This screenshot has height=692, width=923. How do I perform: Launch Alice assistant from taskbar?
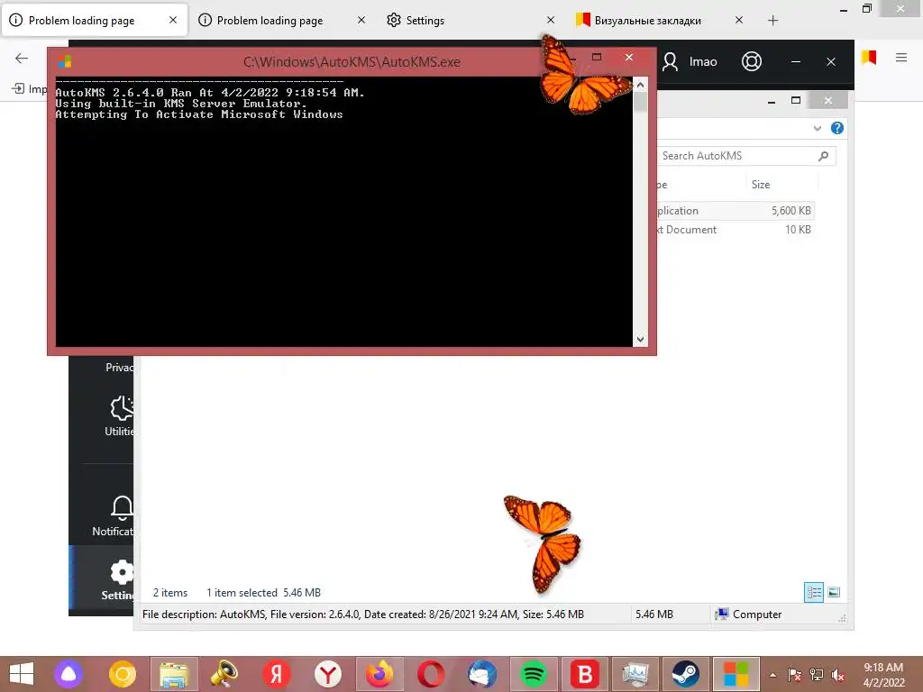pyautogui.click(x=69, y=674)
